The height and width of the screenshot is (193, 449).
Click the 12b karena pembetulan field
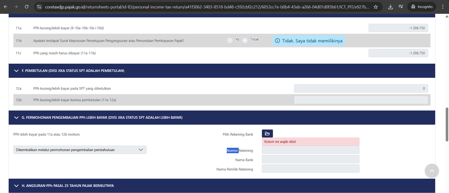click(361, 100)
